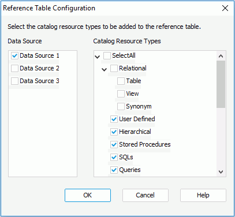
Task: Click the OK button
Action: point(88,195)
